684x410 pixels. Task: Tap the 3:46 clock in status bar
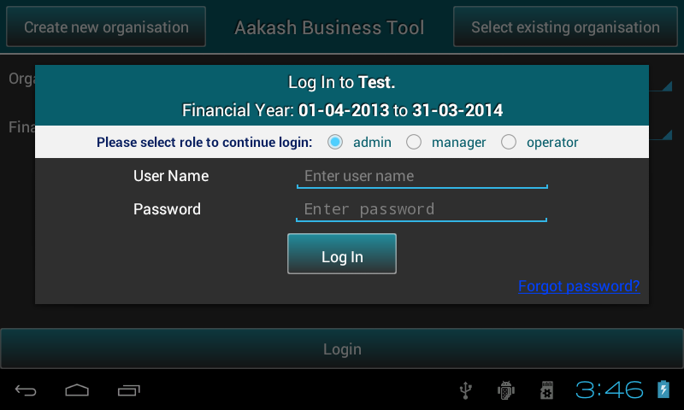(609, 389)
